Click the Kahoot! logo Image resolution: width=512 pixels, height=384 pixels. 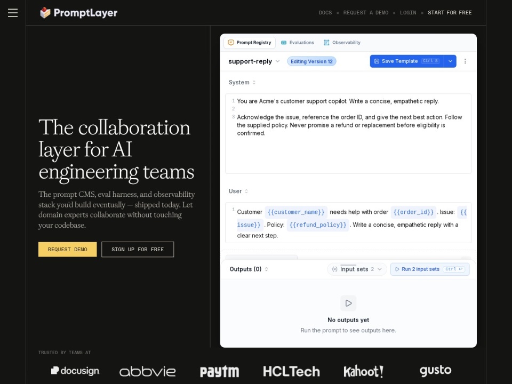(363, 371)
